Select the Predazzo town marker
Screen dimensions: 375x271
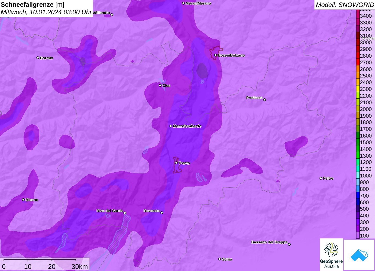click(x=265, y=100)
